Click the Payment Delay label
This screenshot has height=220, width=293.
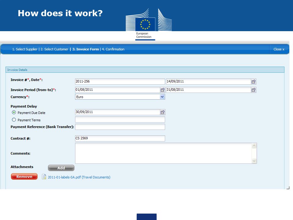click(24, 106)
